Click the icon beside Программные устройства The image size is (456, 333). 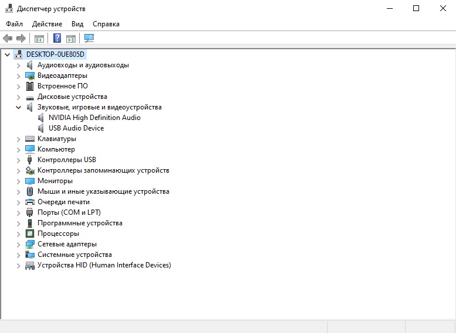point(29,223)
